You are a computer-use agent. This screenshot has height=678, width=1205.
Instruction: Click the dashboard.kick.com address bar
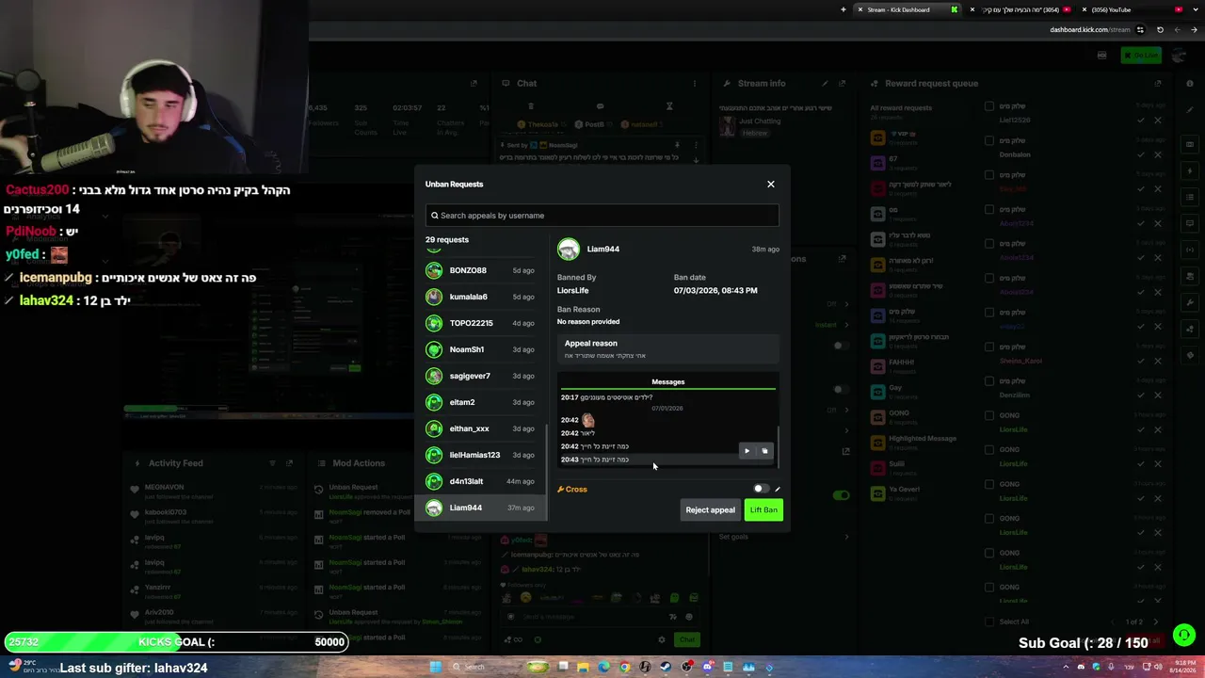(1089, 30)
